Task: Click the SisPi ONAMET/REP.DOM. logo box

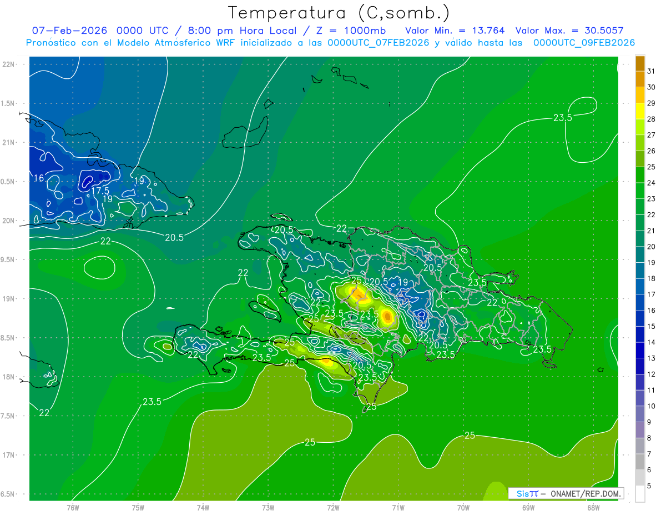Action: pyautogui.click(x=566, y=493)
